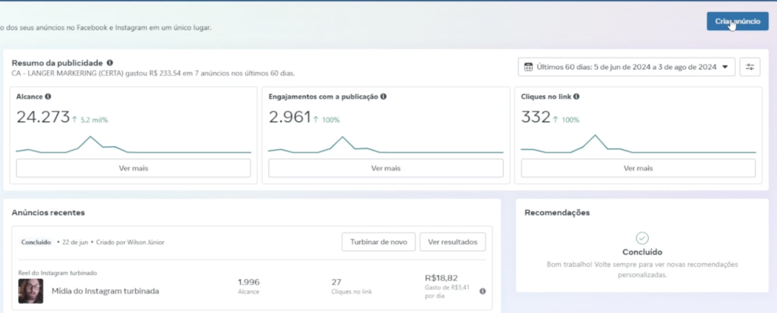Click the Alcance line chart
The height and width of the screenshot is (313, 777).
pyautogui.click(x=133, y=146)
